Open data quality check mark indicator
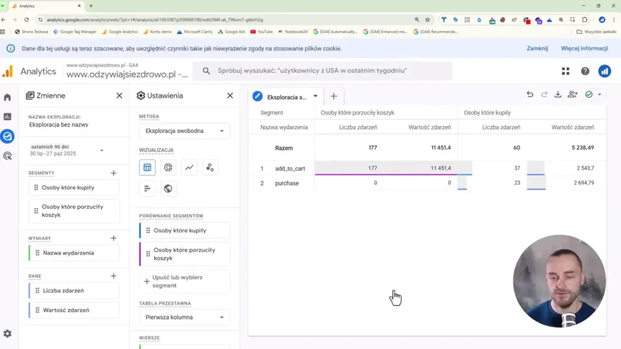621x349 pixels. pyautogui.click(x=589, y=95)
